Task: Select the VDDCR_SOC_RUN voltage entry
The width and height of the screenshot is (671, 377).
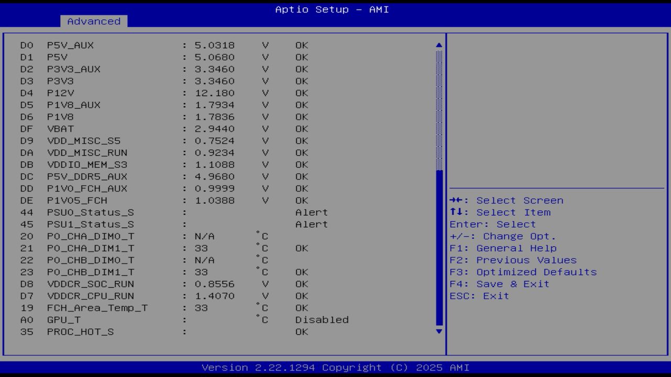Action: [x=157, y=284]
